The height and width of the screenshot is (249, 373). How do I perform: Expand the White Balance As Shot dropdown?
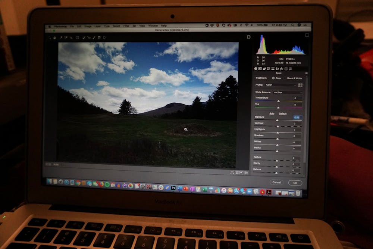pyautogui.click(x=287, y=92)
